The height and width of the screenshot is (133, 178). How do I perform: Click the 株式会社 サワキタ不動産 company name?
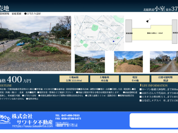(32, 119)
